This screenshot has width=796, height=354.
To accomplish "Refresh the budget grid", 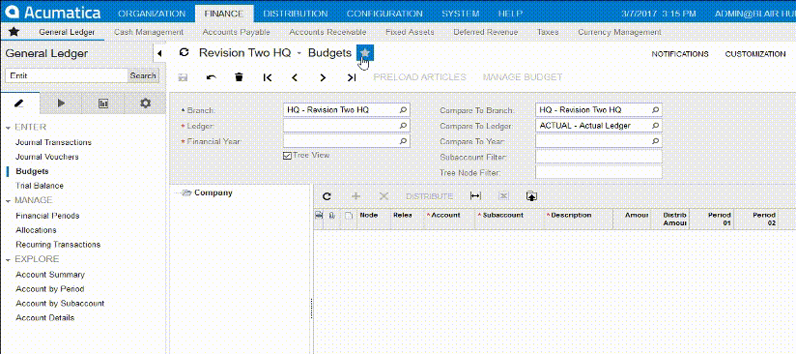I will 327,196.
